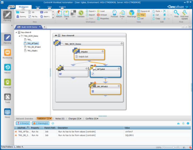Open the History domain in sidebar
The width and height of the screenshot is (193, 150).
click(x=7, y=69)
